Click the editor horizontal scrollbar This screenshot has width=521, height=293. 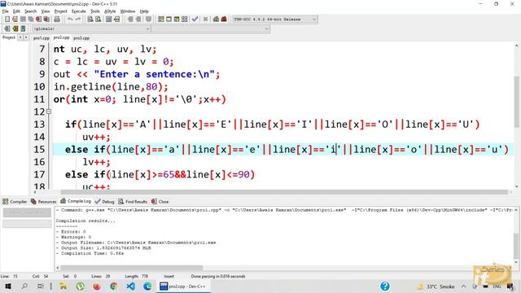coord(284,192)
